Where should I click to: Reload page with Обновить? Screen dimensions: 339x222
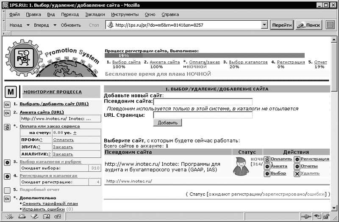click(x=71, y=25)
